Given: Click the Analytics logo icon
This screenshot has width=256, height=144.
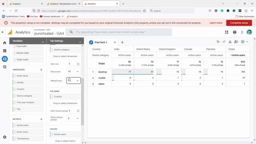Looking at the screenshot, I should (10, 32).
